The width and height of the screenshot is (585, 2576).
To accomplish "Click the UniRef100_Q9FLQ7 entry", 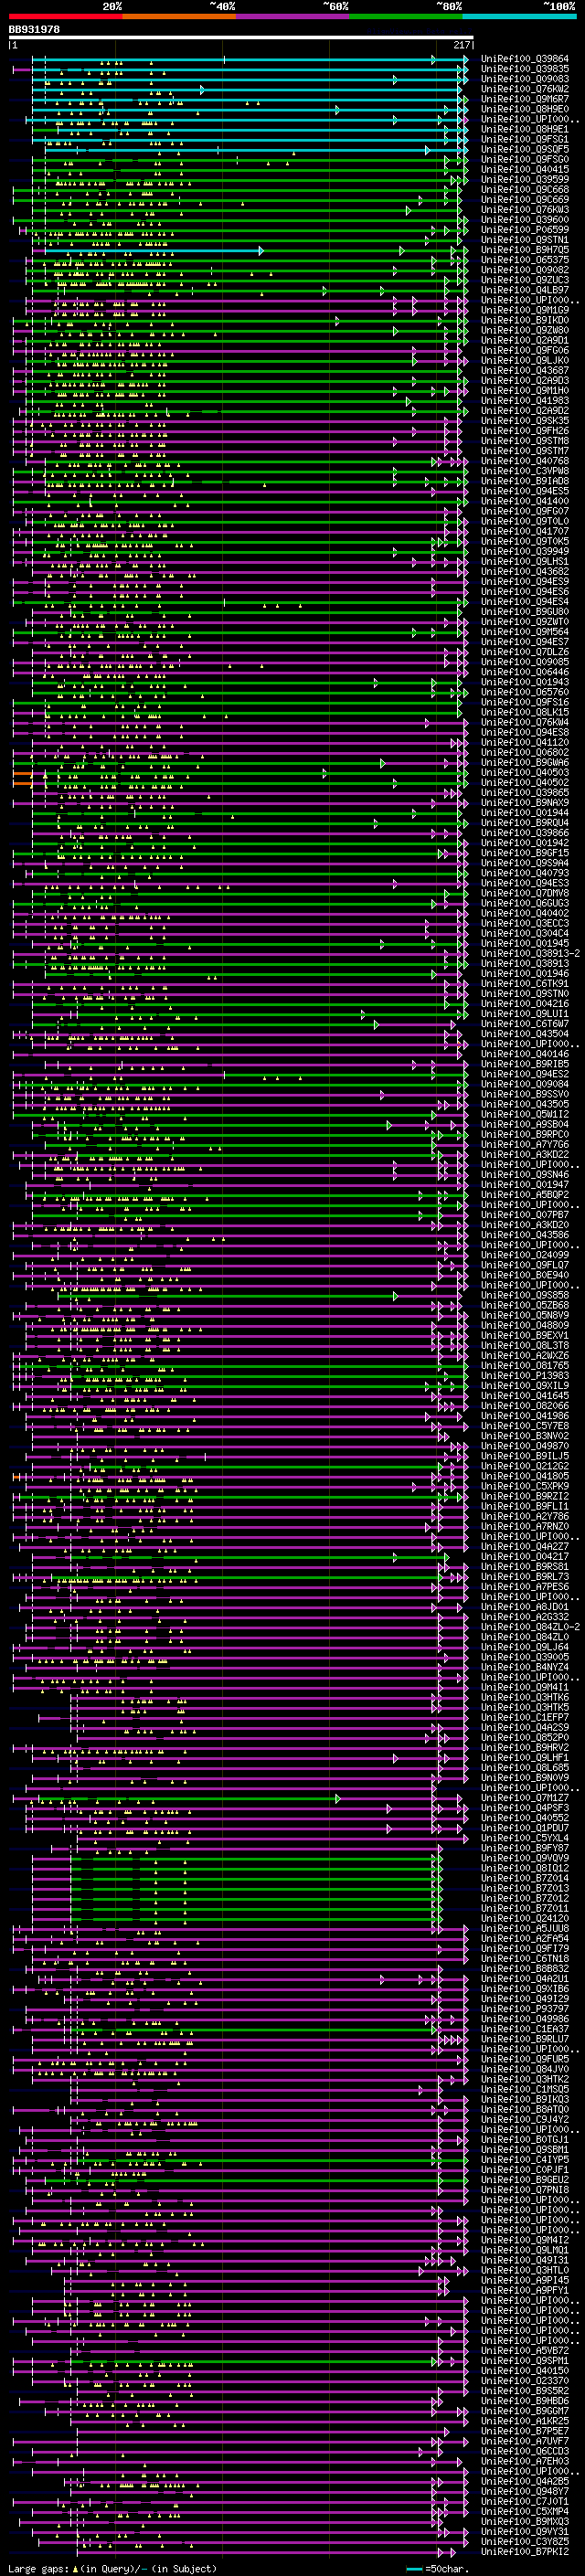I will 525,1265.
